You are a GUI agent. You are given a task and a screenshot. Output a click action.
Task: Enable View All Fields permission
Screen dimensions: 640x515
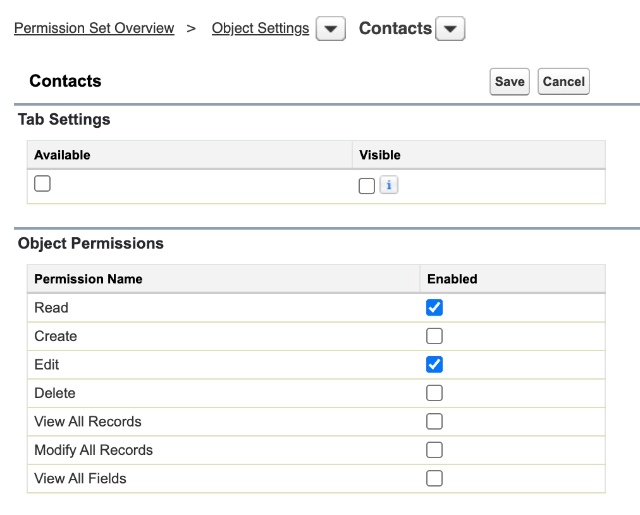[x=434, y=478]
